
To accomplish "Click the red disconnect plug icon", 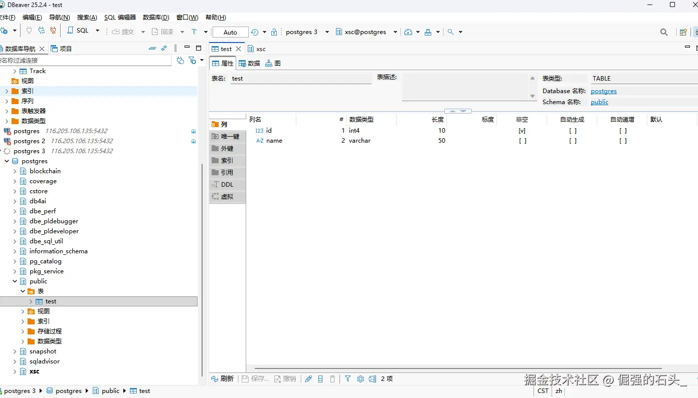I will pos(53,31).
